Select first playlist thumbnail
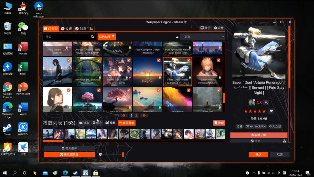This screenshot has width=314, height=177. tap(48, 134)
